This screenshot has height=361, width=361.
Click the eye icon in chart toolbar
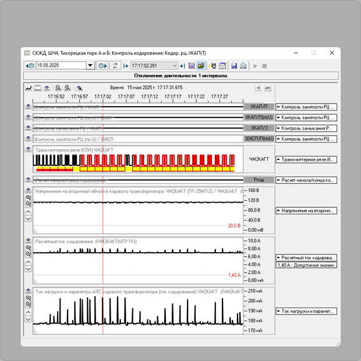pyautogui.click(x=47, y=88)
